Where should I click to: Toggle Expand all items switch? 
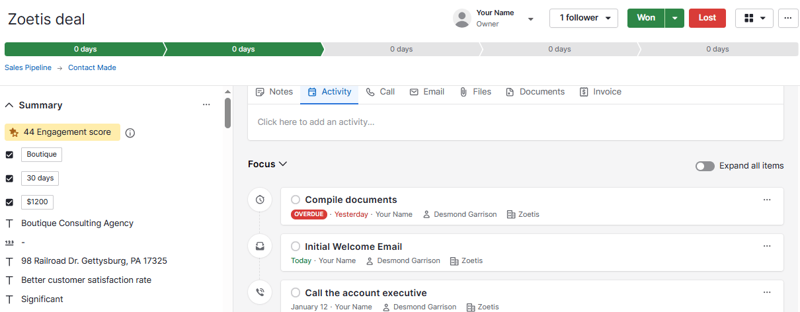click(x=705, y=166)
